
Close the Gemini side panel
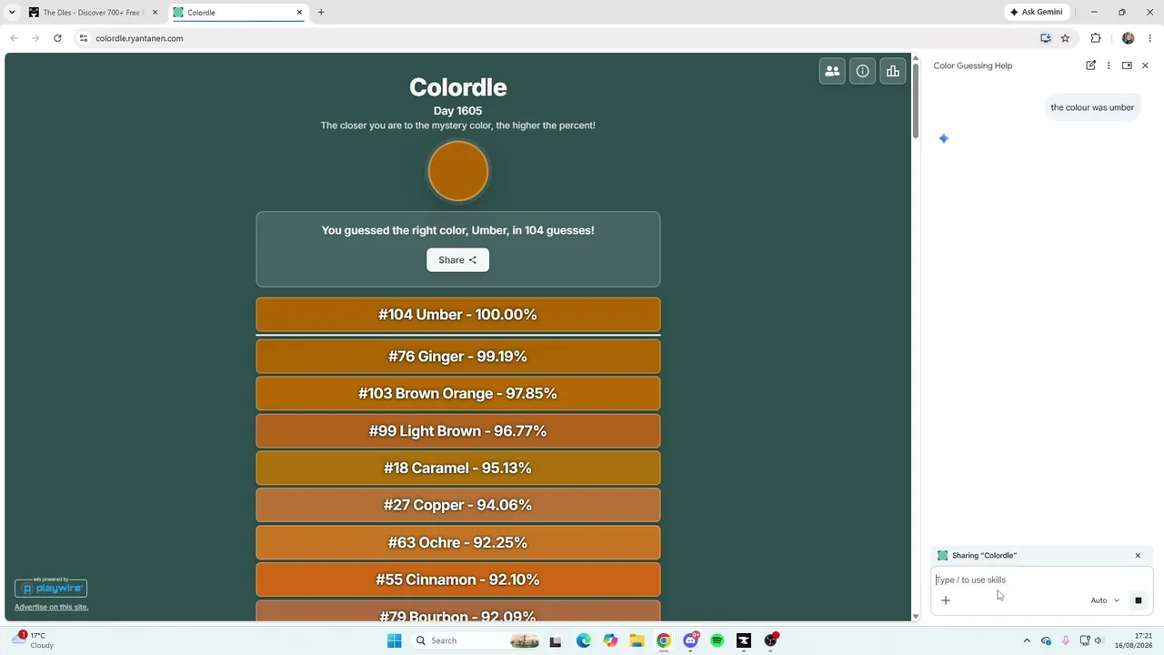[1145, 65]
